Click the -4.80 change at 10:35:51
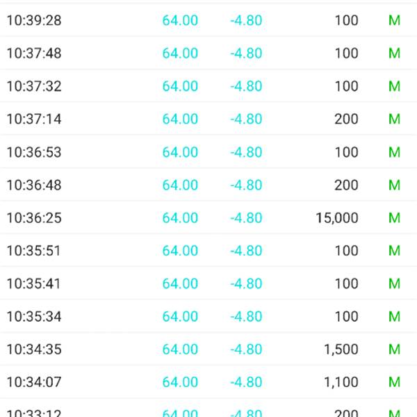 [x=246, y=251]
